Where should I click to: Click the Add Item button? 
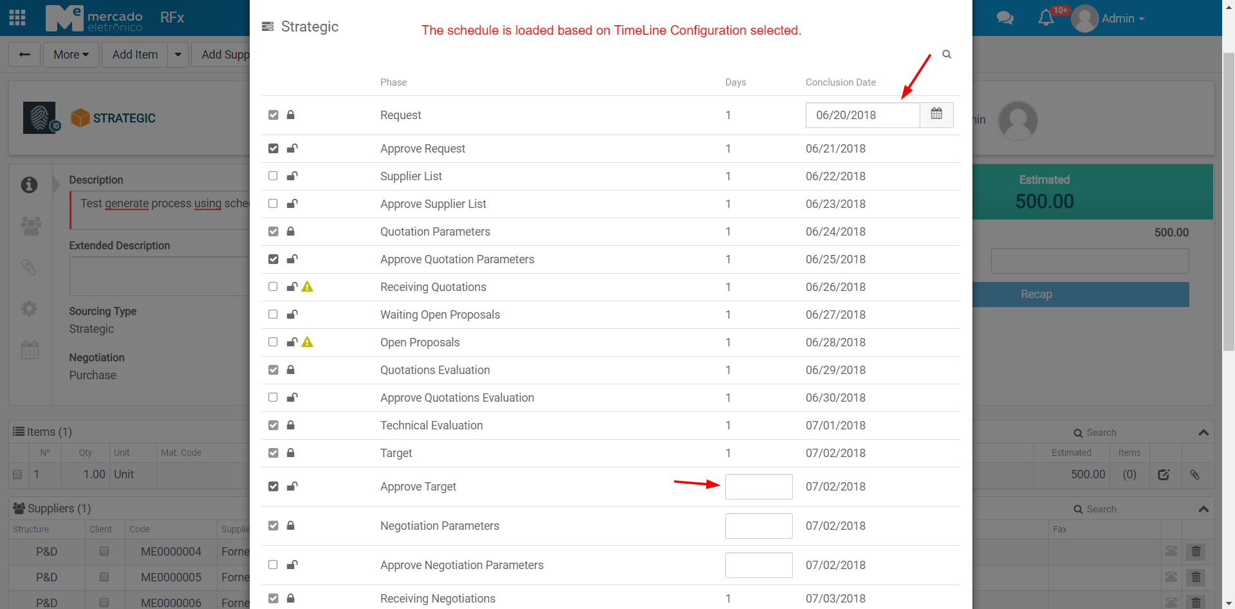point(135,55)
